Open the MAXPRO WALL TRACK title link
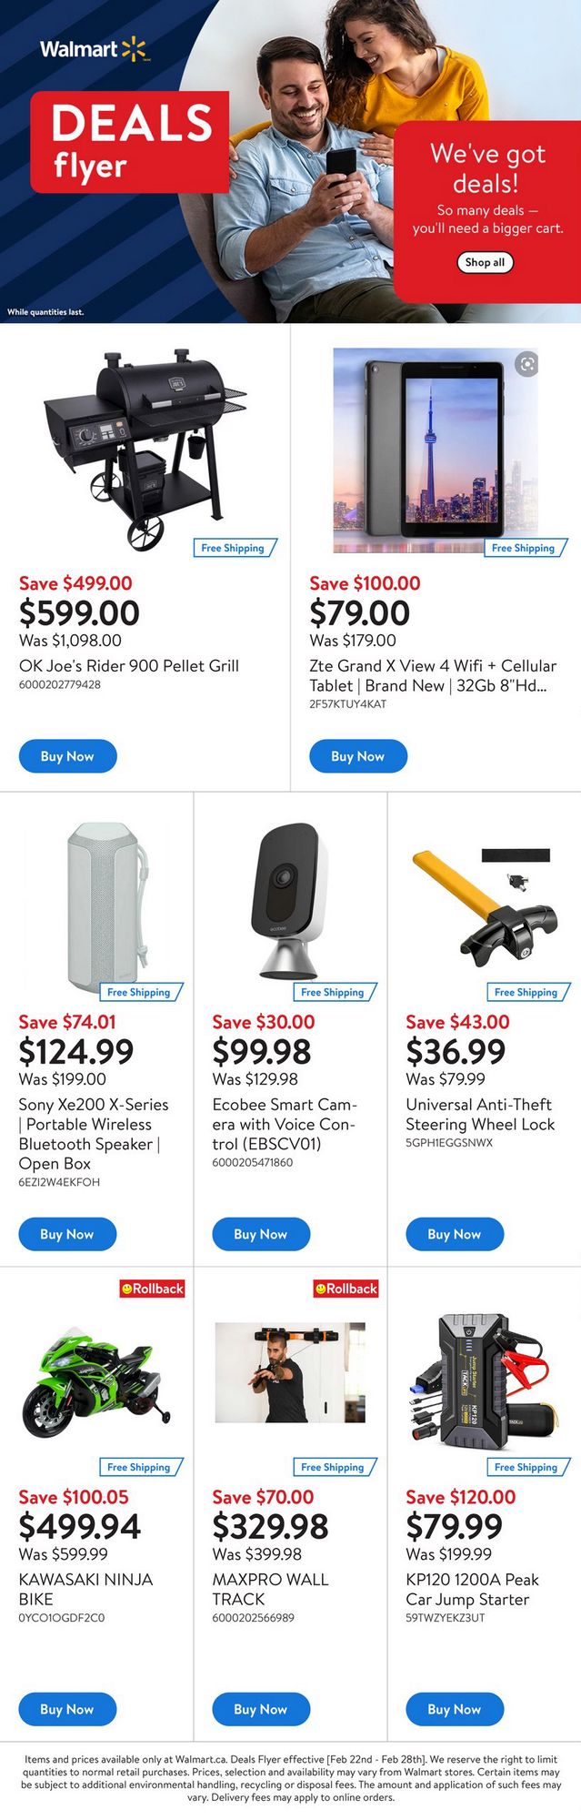The width and height of the screenshot is (581, 1820). pos(270,1589)
